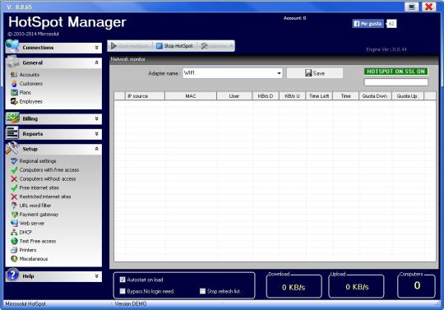This screenshot has height=310, width=444.
Task: Expand the Reports panel chevron
Action: pyautogui.click(x=96, y=134)
